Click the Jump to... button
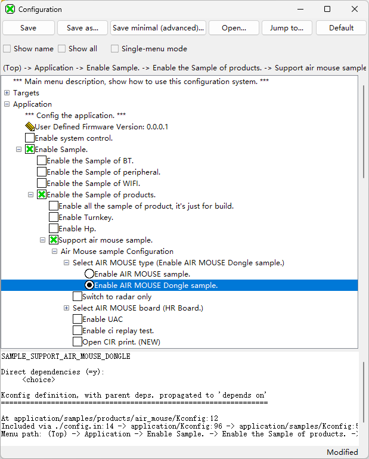Viewport: 369px width, 459px height. [287, 28]
